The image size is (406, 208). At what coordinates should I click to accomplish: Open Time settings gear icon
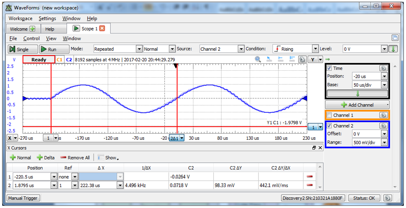coord(384,68)
